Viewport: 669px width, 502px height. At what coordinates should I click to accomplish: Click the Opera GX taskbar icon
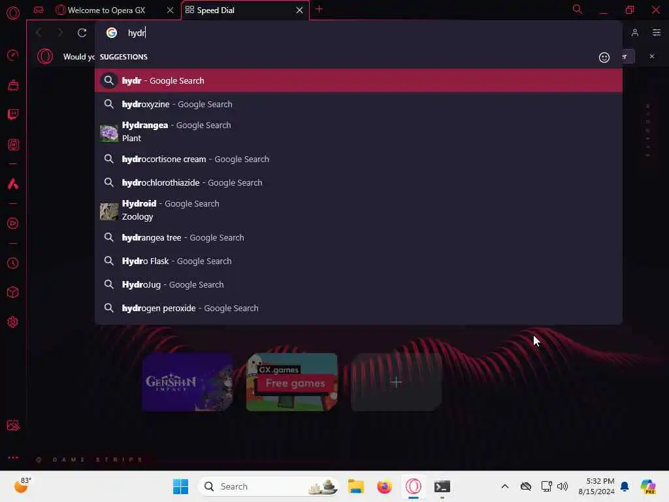tap(414, 486)
